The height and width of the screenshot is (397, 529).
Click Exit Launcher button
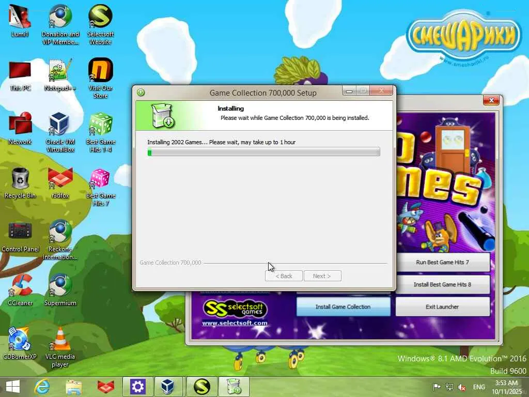pos(442,307)
